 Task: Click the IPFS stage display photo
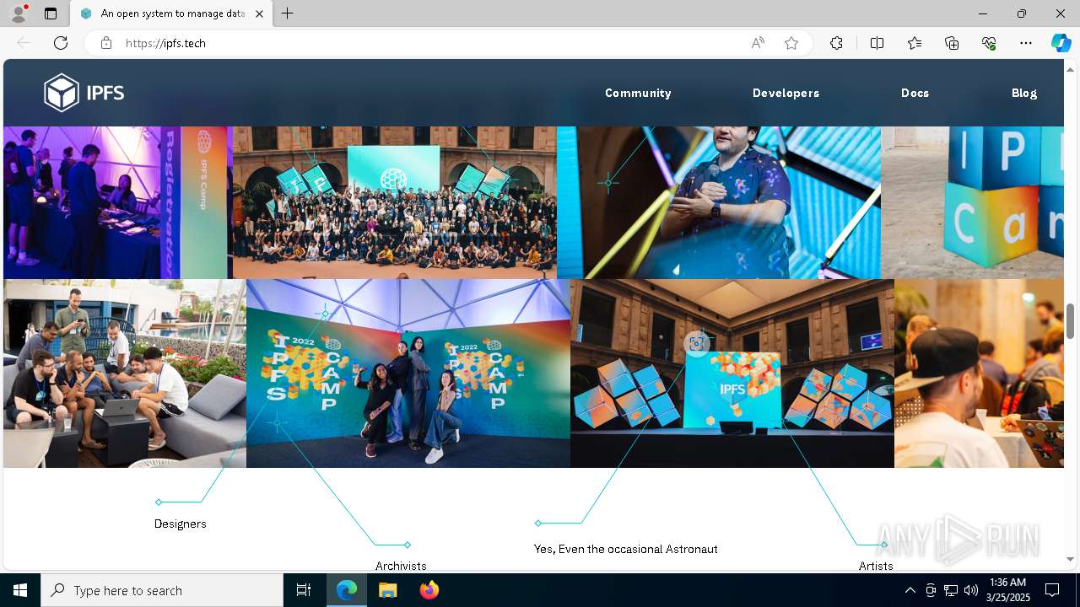point(732,373)
